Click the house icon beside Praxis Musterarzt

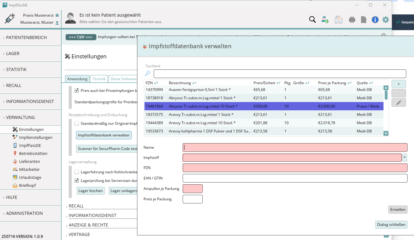(57, 15)
